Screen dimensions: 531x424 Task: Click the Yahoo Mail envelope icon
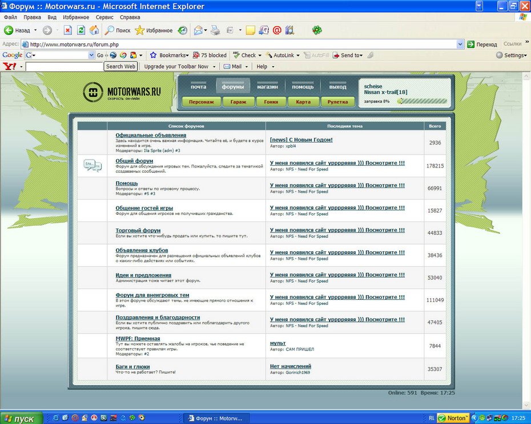(227, 67)
